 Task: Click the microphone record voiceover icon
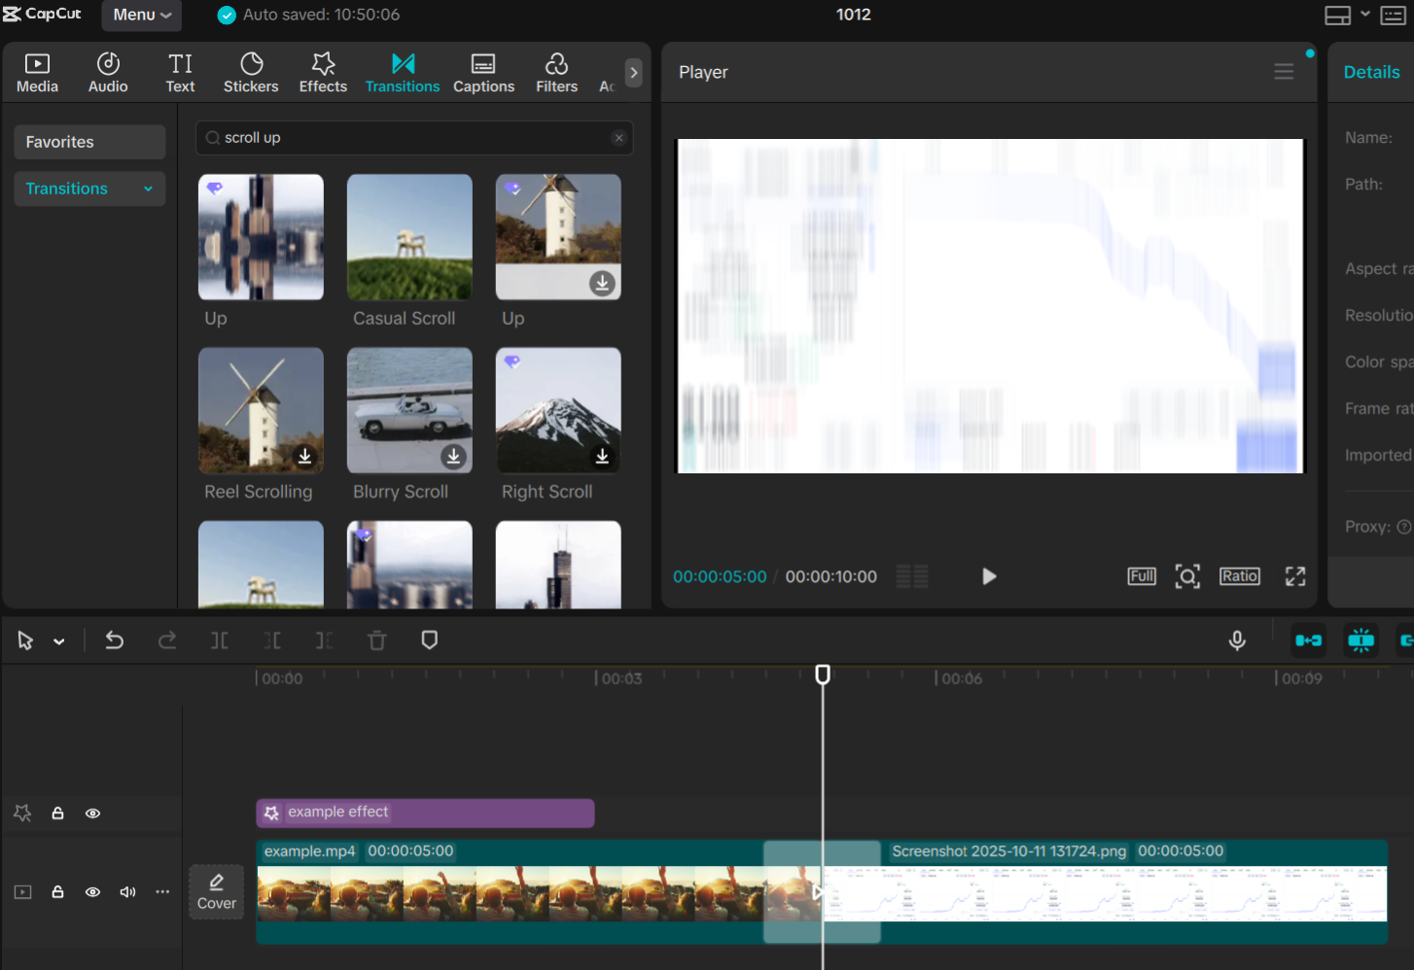pyautogui.click(x=1237, y=641)
